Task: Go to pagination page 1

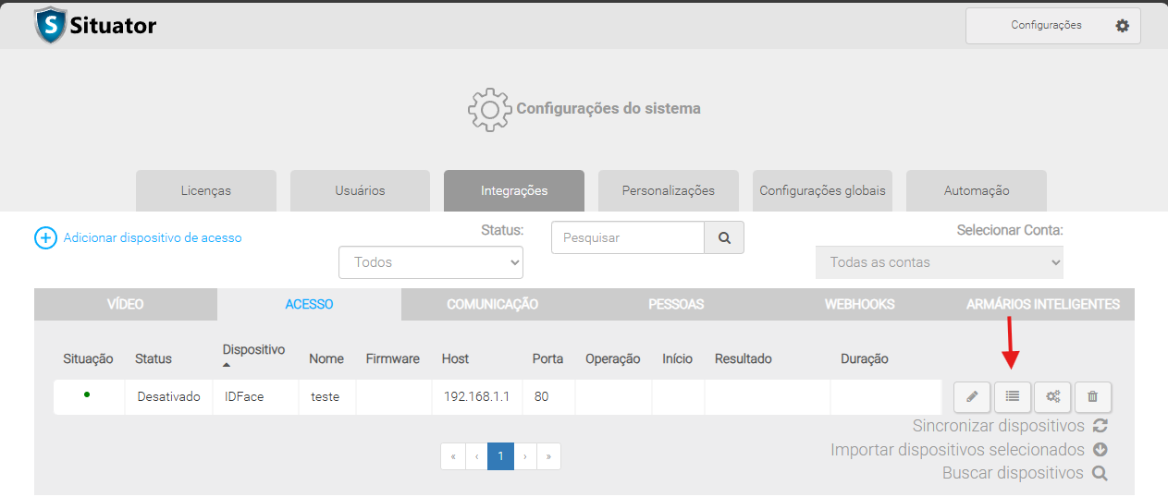Action: click(500, 456)
